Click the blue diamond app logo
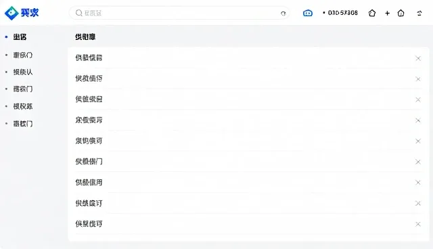 [x=12, y=13]
